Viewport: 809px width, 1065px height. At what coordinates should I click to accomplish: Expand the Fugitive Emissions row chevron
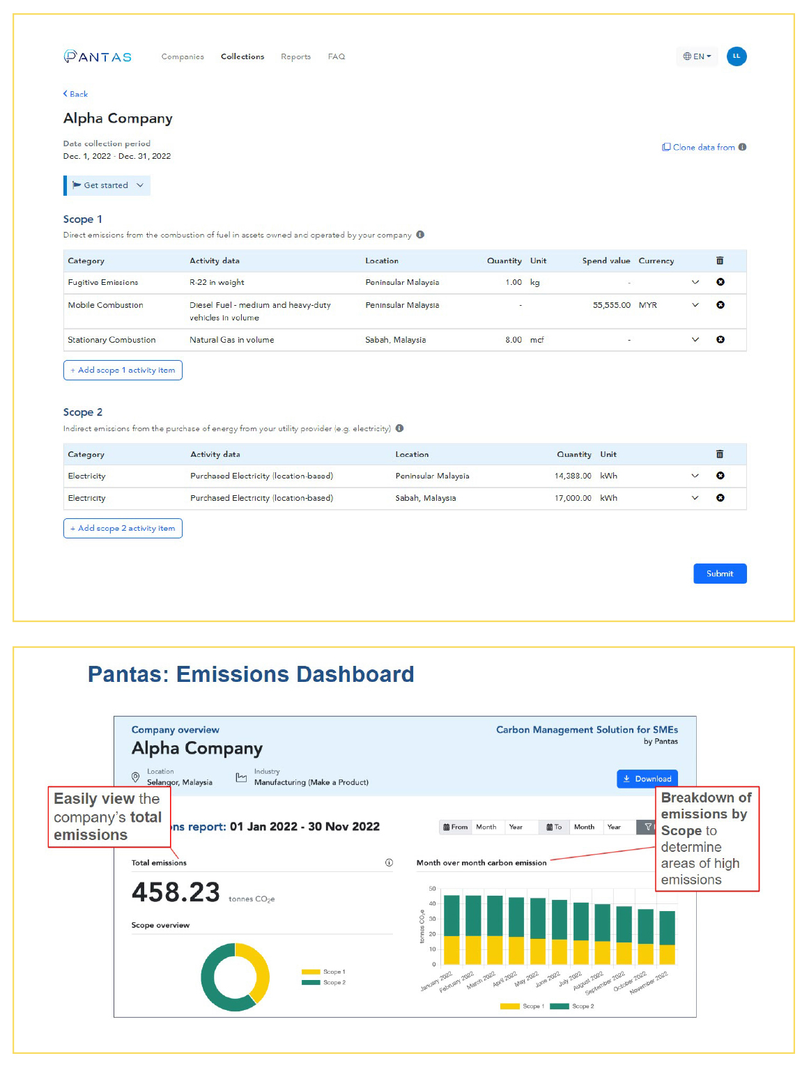[695, 282]
